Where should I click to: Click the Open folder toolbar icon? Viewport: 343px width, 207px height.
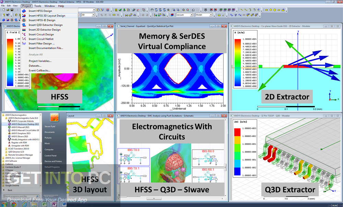click(8, 10)
